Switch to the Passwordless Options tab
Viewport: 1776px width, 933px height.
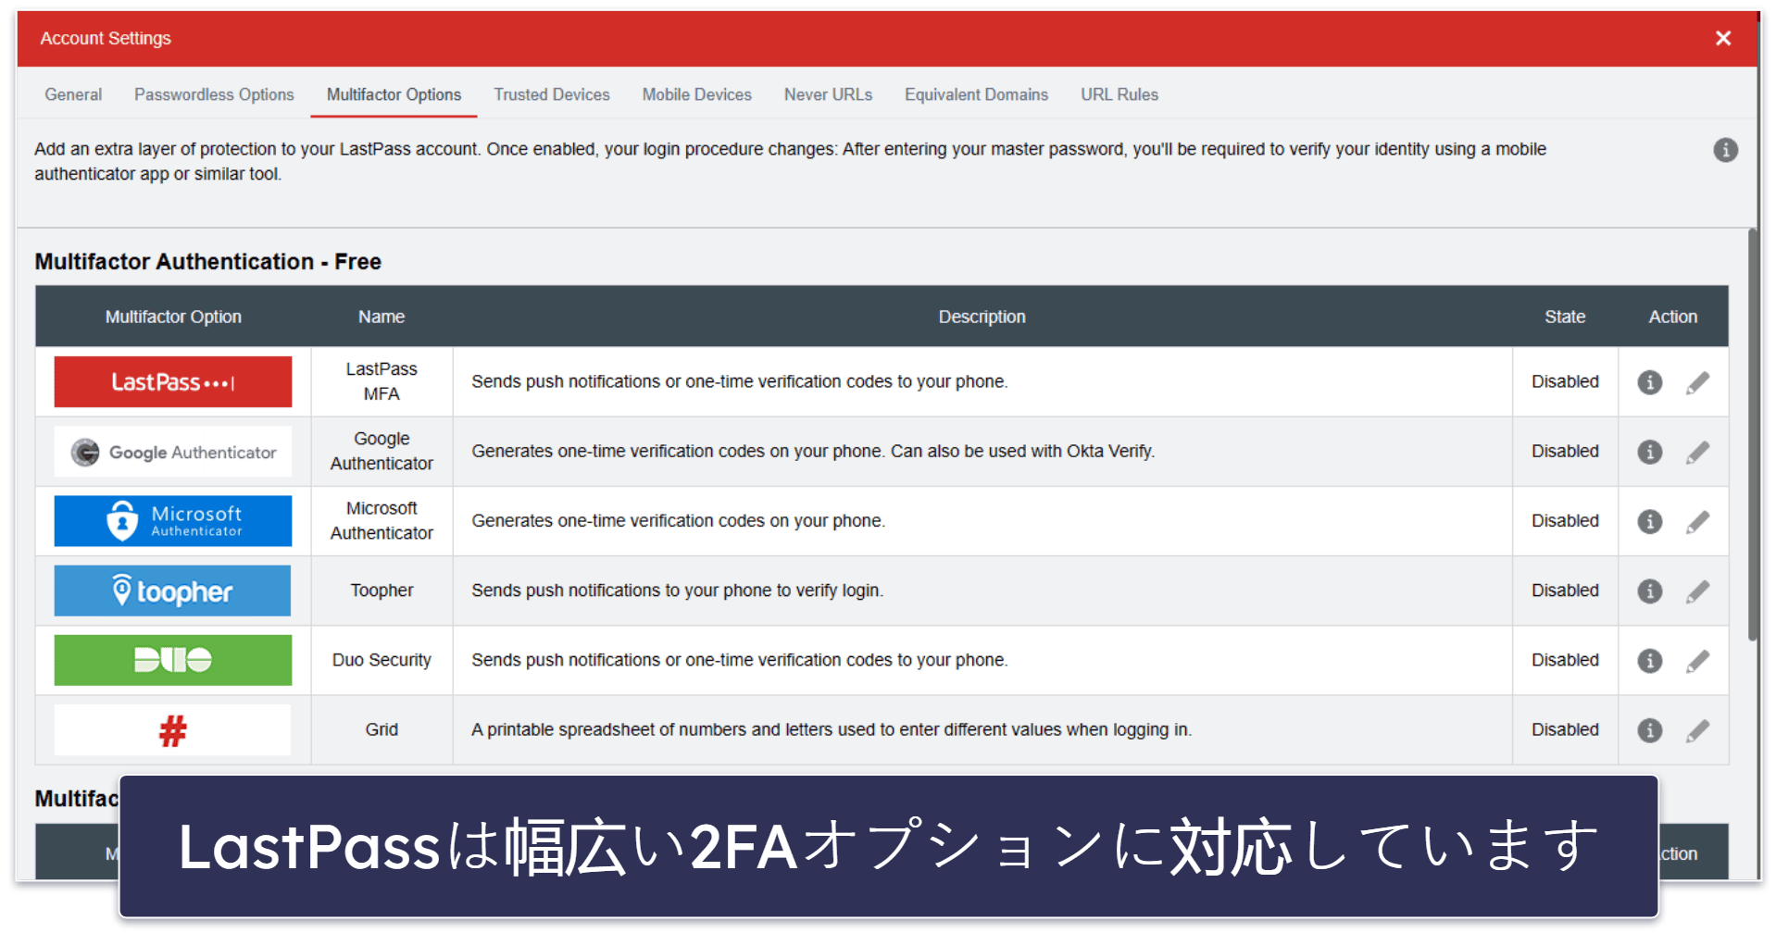click(x=214, y=94)
